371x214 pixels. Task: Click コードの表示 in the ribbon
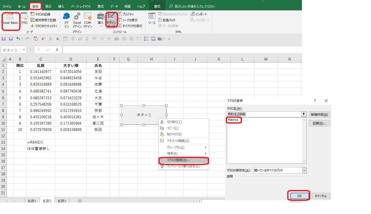click(x=128, y=20)
